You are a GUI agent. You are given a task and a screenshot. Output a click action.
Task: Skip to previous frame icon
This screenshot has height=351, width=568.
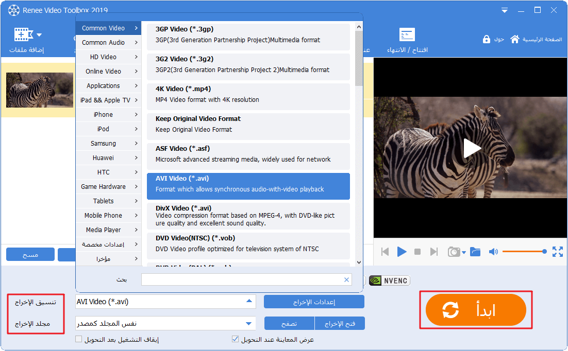click(x=385, y=252)
